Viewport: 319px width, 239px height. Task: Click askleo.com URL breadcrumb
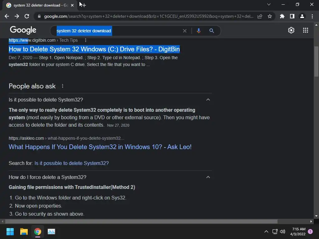[66, 138]
